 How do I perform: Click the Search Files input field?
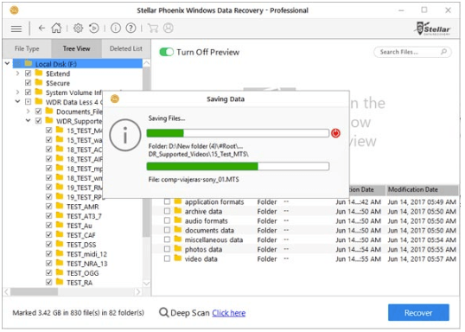(412, 52)
